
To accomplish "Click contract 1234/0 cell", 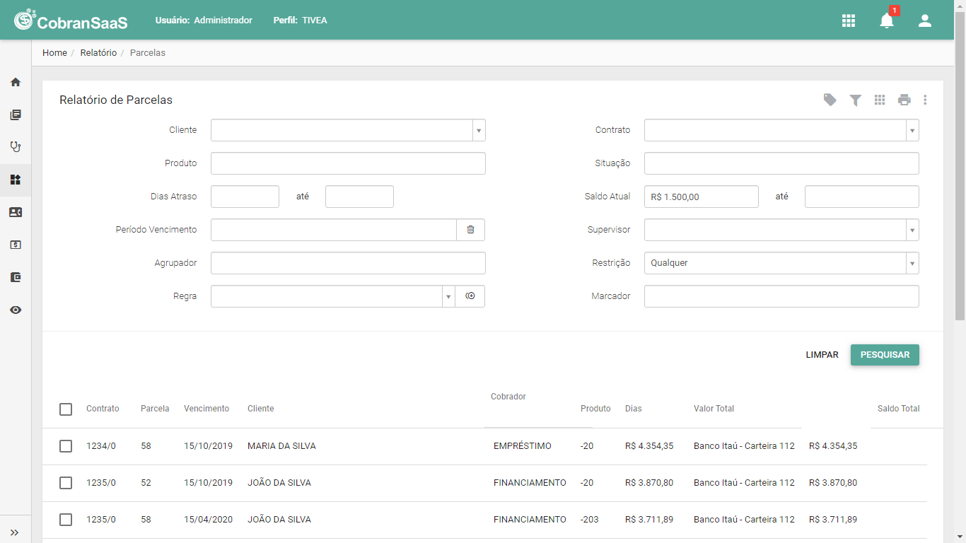I will 101,446.
